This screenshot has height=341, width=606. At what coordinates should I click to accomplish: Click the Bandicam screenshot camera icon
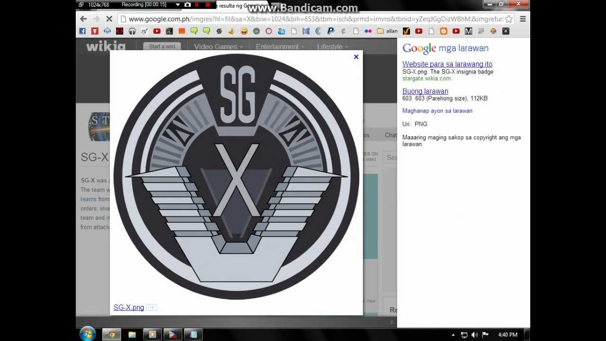pos(187,5)
